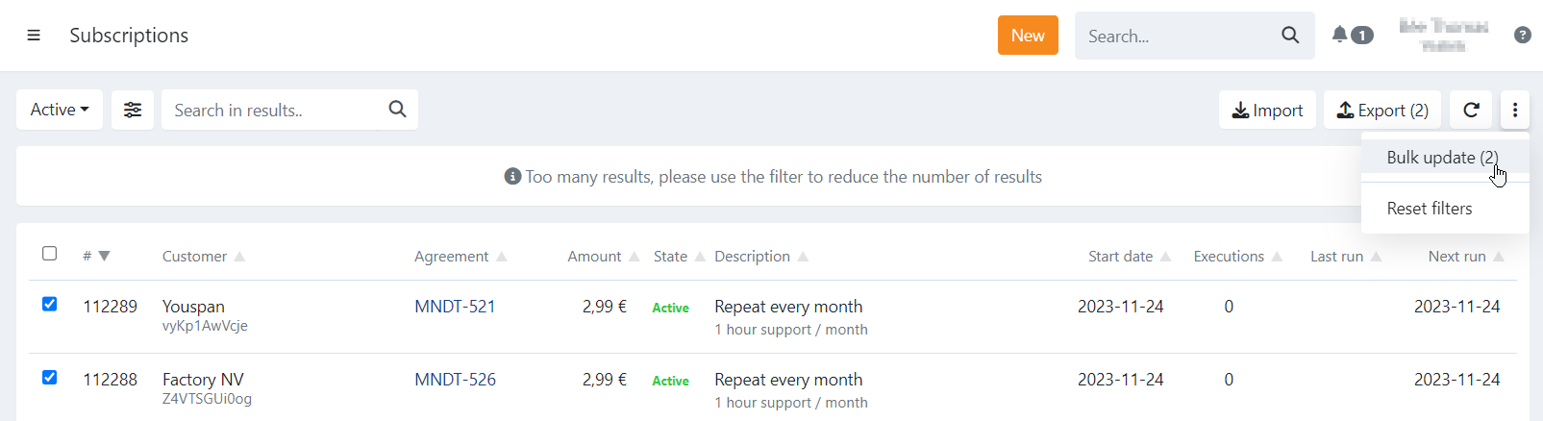Click the global search magnifier icon

click(x=1290, y=36)
